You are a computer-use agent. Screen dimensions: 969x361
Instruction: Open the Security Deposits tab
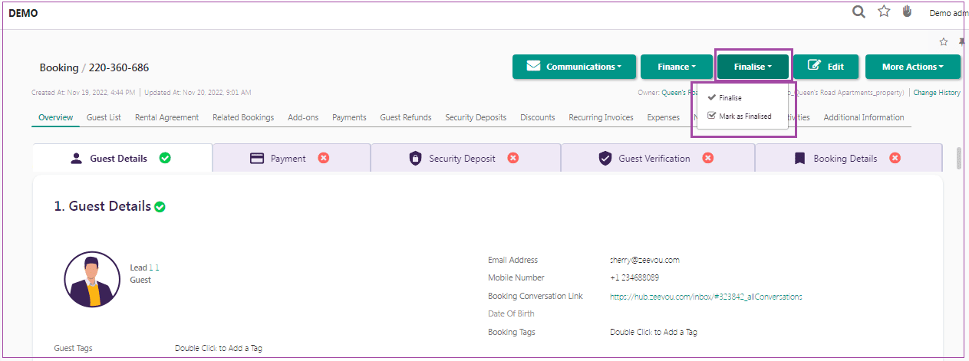476,117
